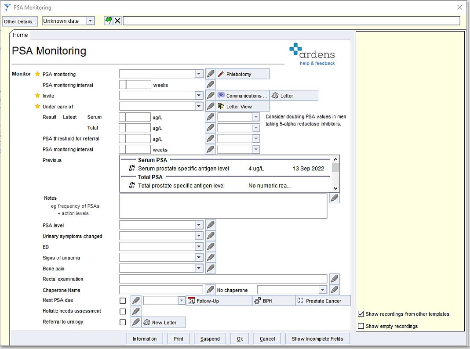Open the Bone pain dropdown
Viewport: 470px width, 349px height.
pos(199,268)
